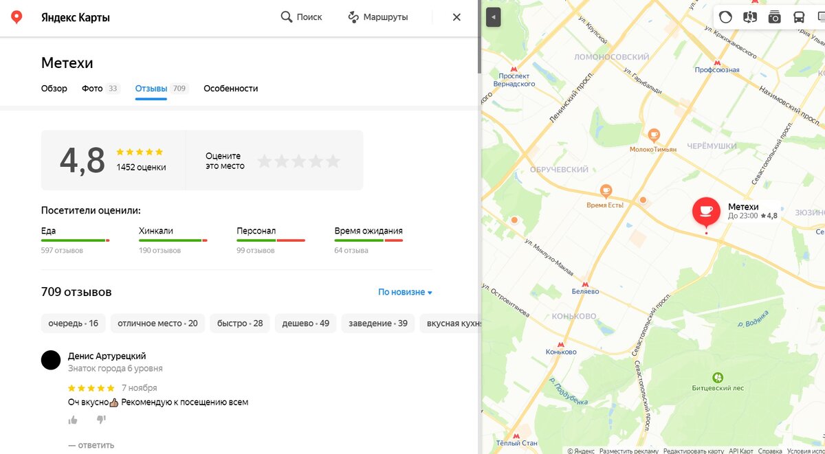
Task: Open Поиск search in the header
Action: coord(301,17)
